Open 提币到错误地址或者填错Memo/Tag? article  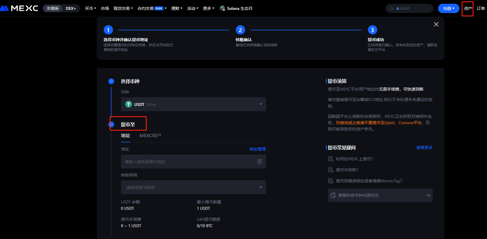point(369,181)
